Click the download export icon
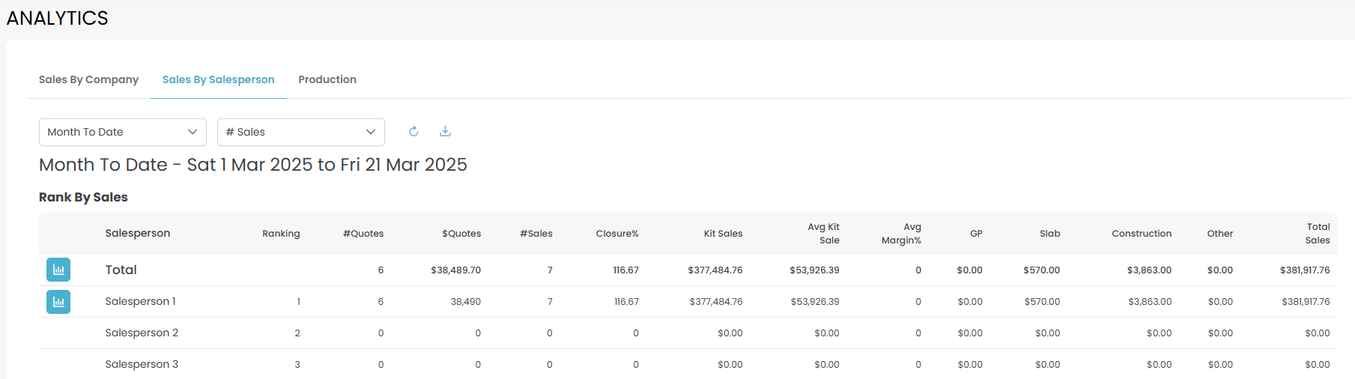 [445, 132]
